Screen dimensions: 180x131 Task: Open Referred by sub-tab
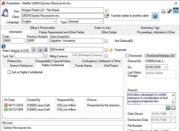tap(14, 61)
